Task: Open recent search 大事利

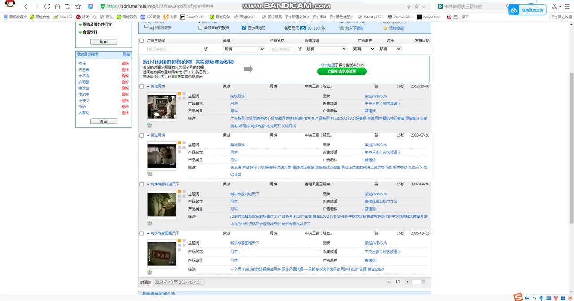Action: coord(84,113)
